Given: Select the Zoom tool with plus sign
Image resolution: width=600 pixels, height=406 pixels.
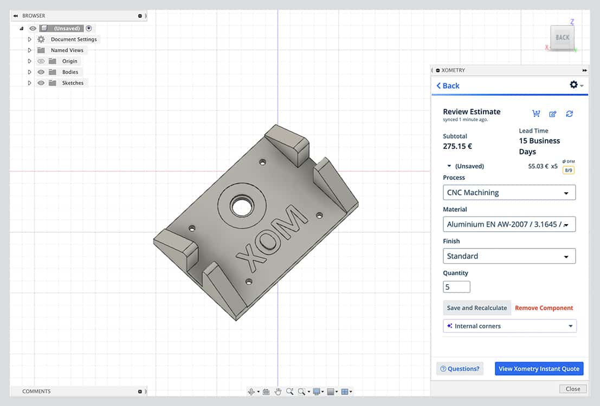Looking at the screenshot, I should 289,391.
